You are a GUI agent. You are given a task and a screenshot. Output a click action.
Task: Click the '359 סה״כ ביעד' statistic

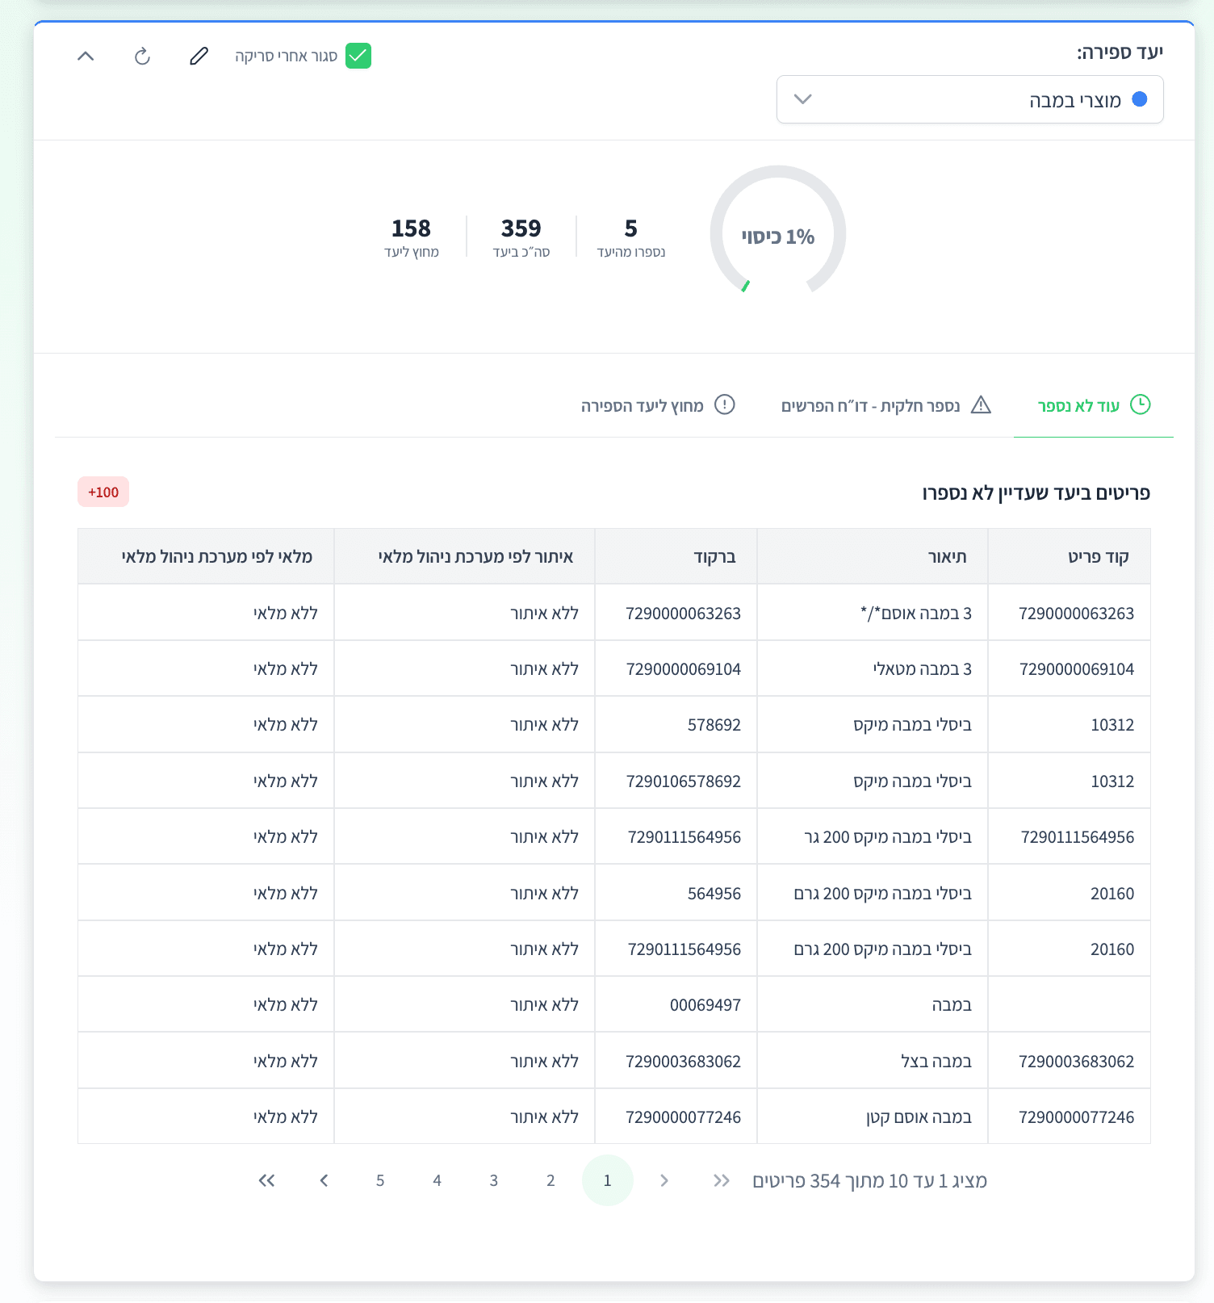(x=521, y=237)
